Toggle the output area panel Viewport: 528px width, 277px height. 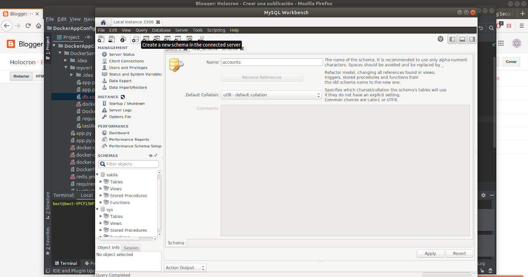click(462, 39)
